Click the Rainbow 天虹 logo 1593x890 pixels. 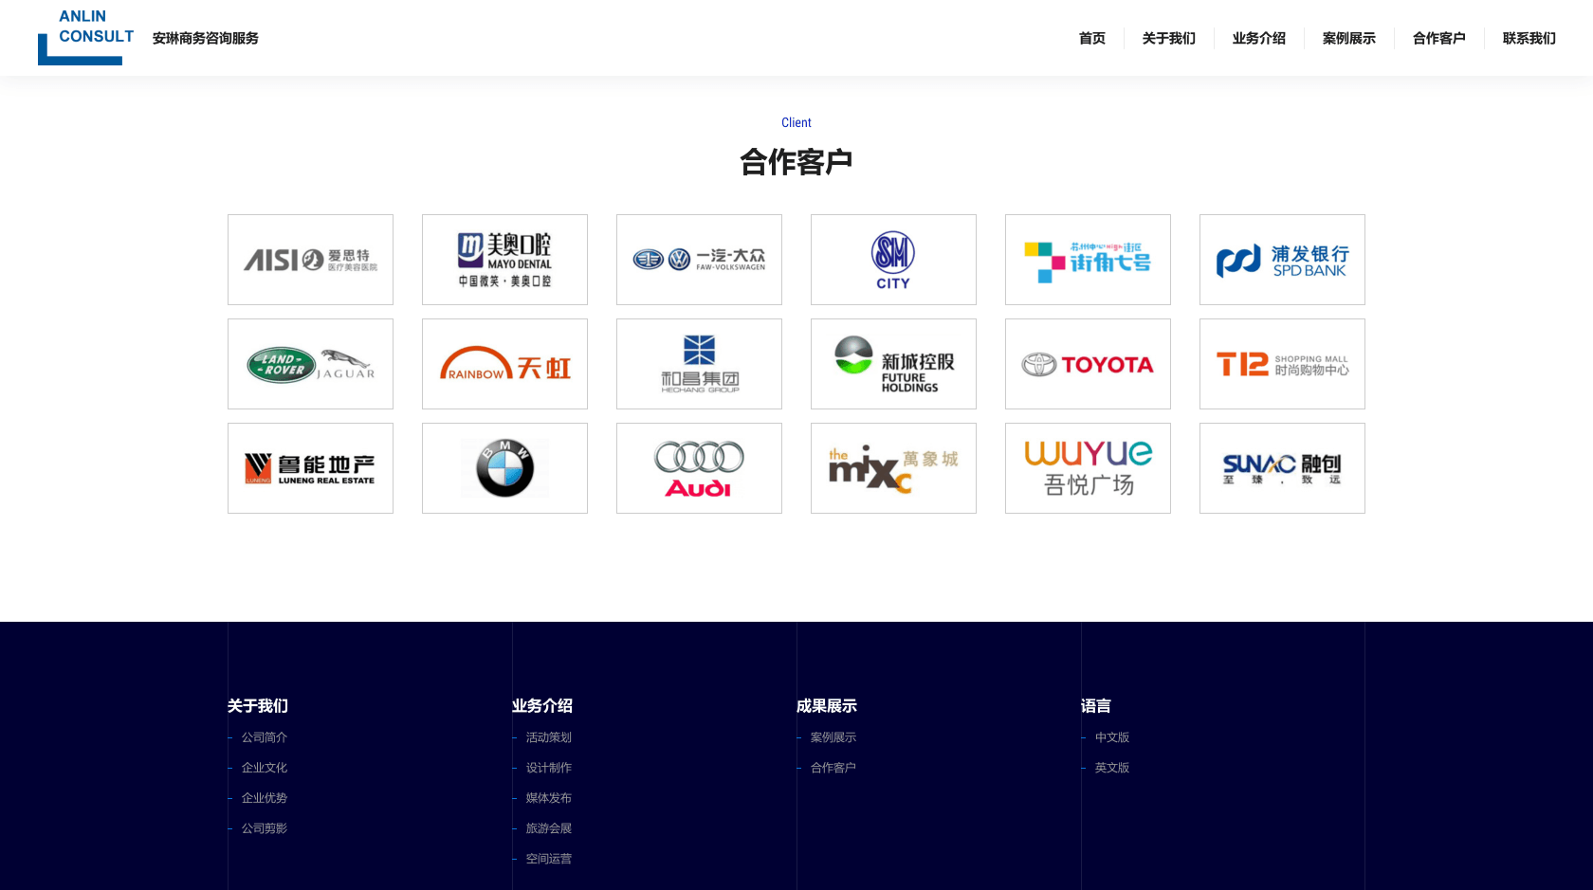504,364
